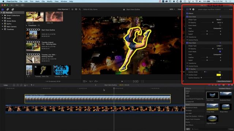The height and width of the screenshot is (131, 234).
Task: Open the Mark menu
Action: point(37,1)
